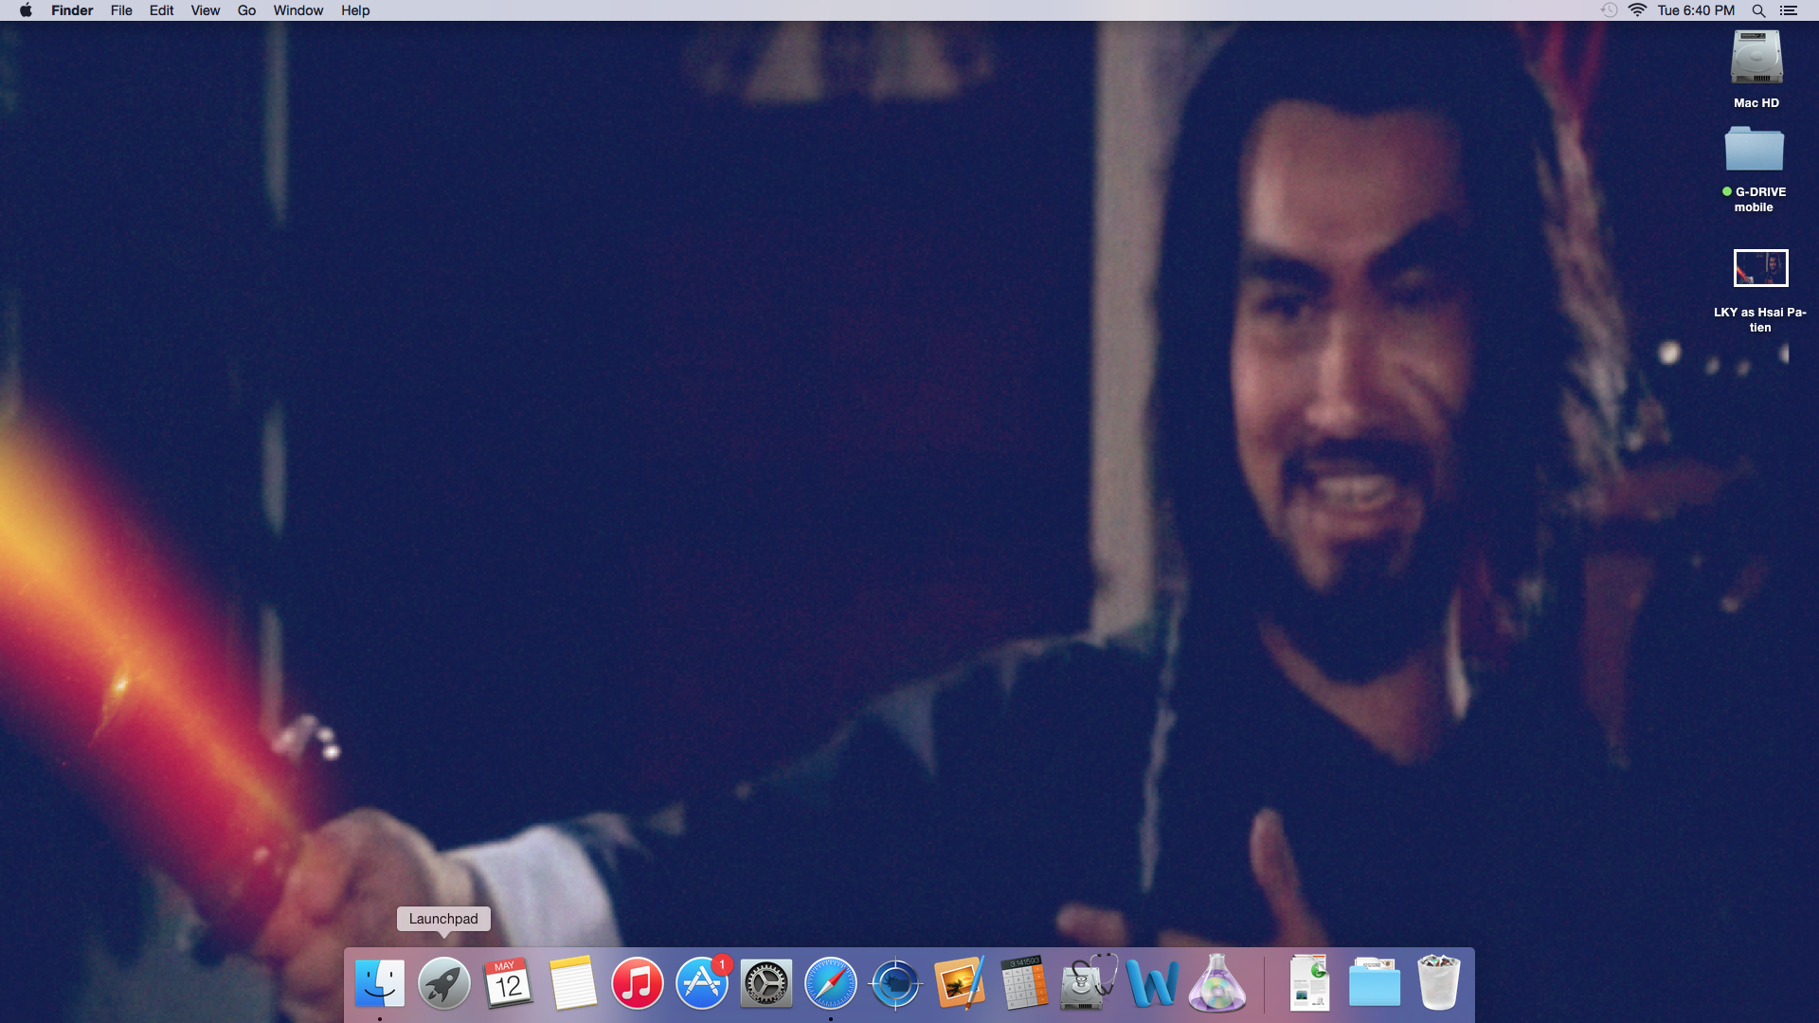The width and height of the screenshot is (1819, 1023).
Task: Open the Help menu
Action: click(x=355, y=10)
